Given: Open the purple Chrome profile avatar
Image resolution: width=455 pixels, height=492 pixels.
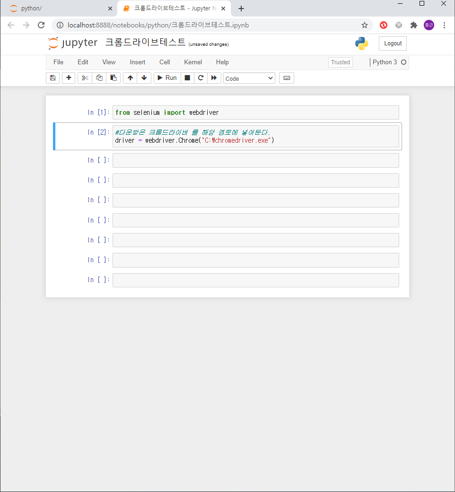Looking at the screenshot, I should pyautogui.click(x=429, y=25).
